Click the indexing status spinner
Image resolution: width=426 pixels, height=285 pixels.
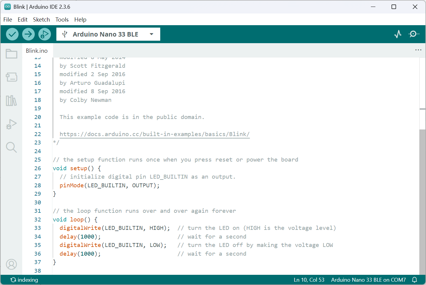pyautogui.click(x=13, y=280)
